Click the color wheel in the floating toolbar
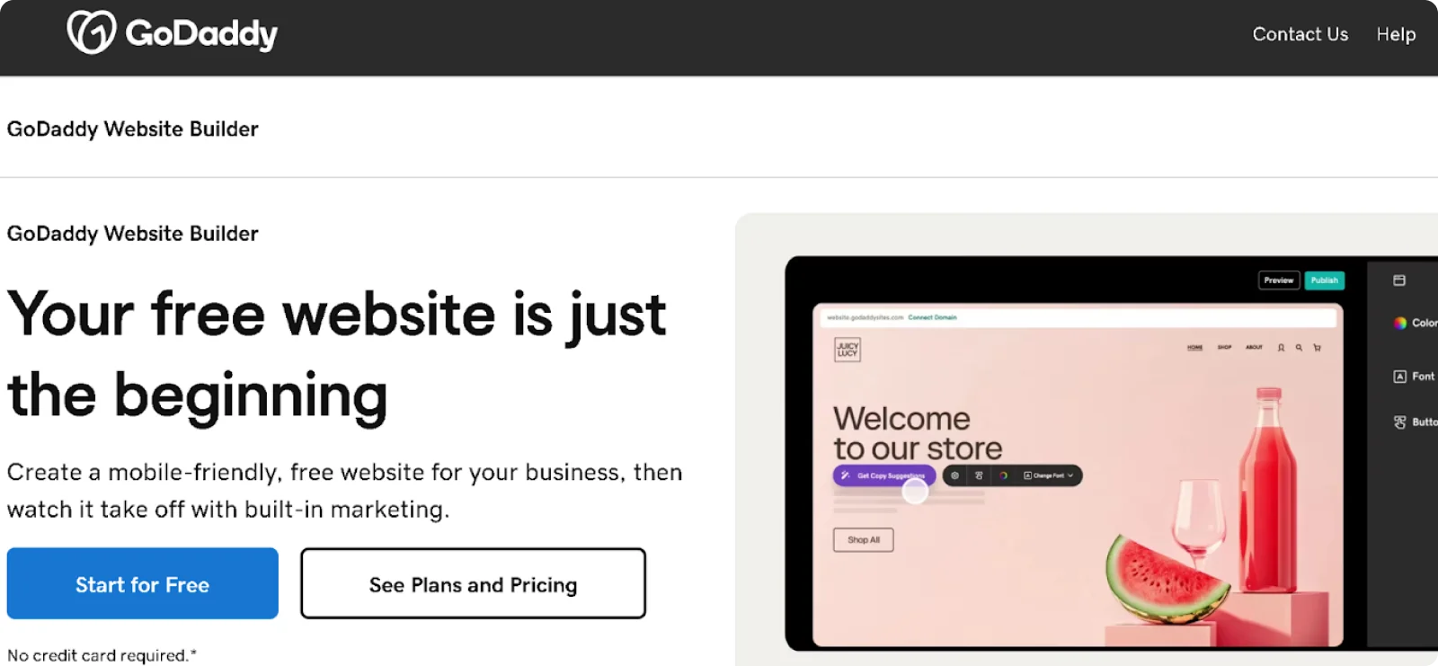Screen dimensions: 1438x666 pyautogui.click(x=1003, y=475)
